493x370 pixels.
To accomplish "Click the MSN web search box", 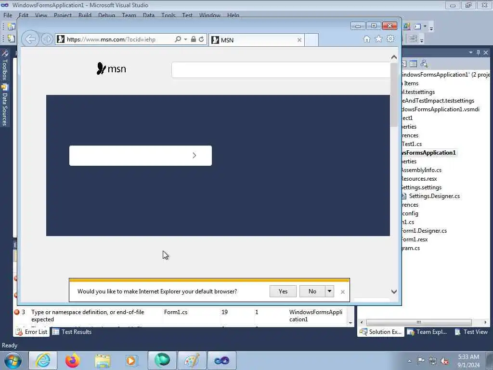I will (x=281, y=69).
